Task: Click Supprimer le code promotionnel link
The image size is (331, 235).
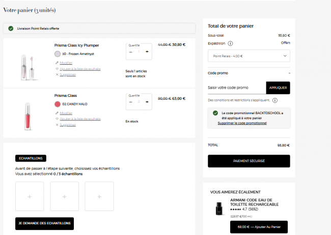Action: coord(242,123)
